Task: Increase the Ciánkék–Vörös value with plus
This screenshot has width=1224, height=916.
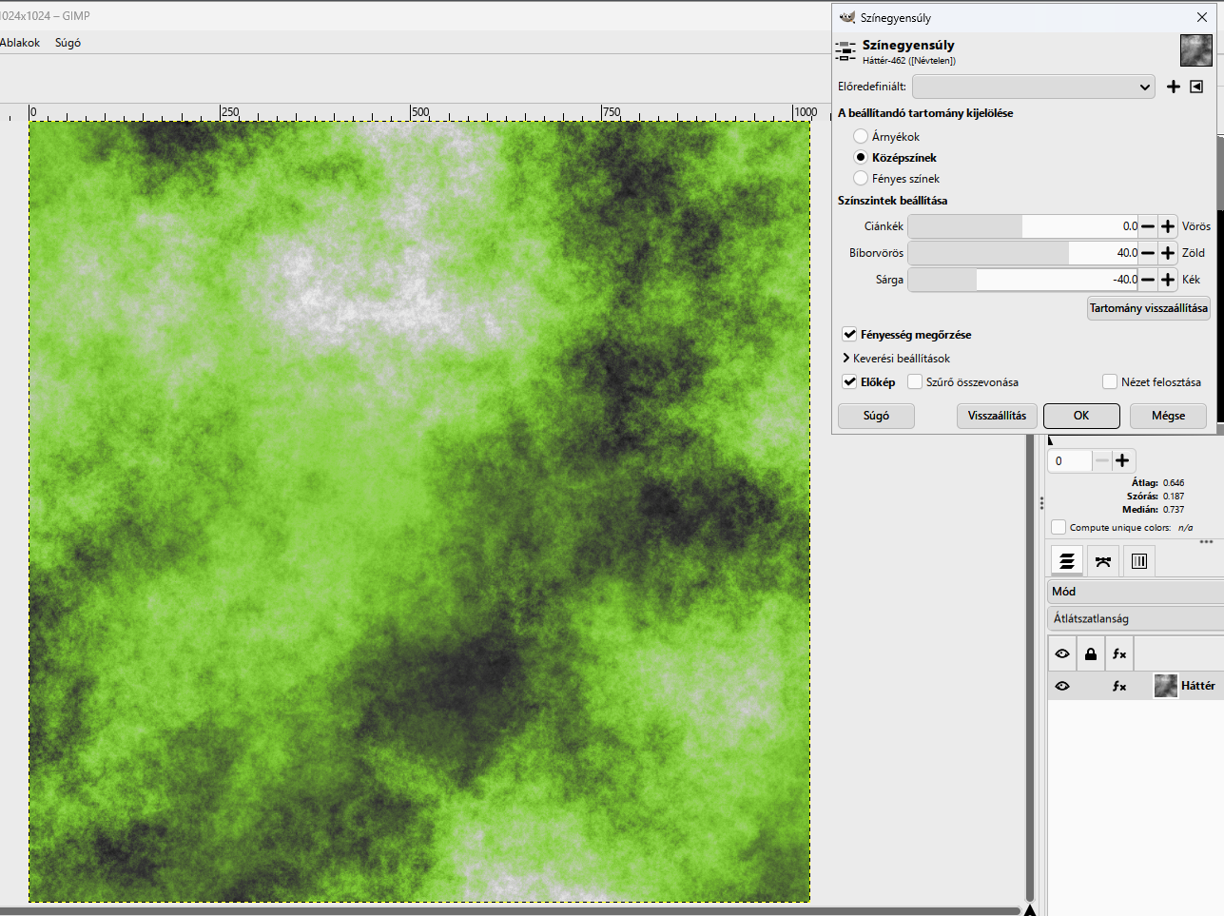Action: [1168, 226]
